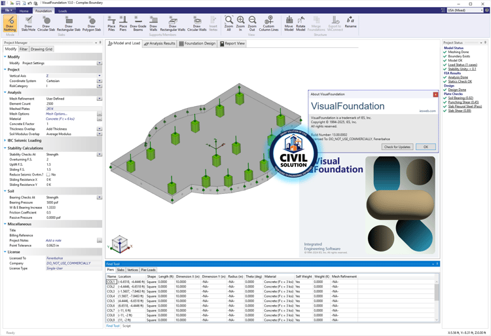
Task: Select the Pier Loads tab in Find Tool
Action: click(148, 270)
